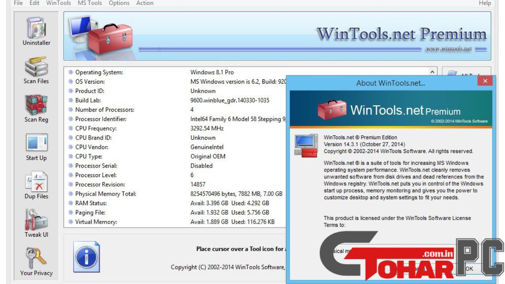Open the Action menu
The width and height of the screenshot is (505, 284).
[x=145, y=3]
